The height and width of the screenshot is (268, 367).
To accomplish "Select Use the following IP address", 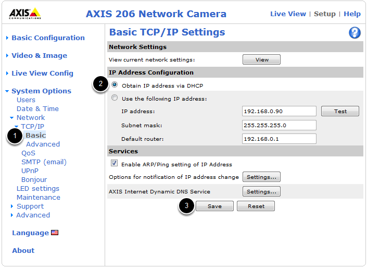I will coord(115,98).
